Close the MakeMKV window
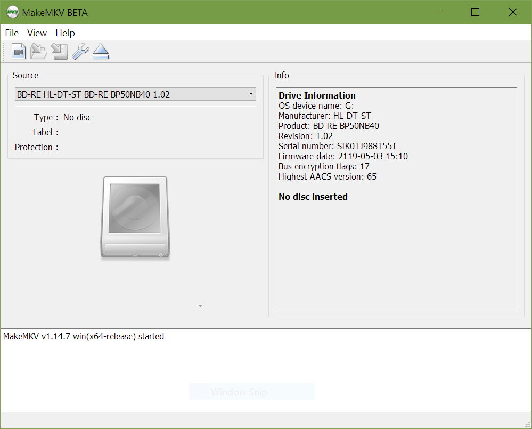 [513, 12]
